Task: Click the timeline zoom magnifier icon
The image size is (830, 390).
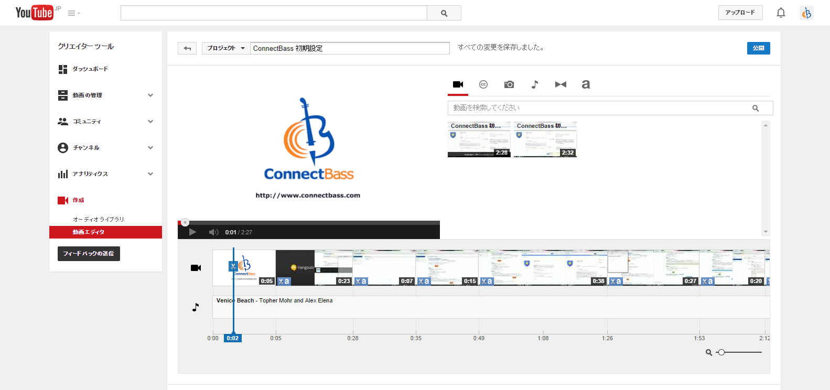Action: click(x=709, y=353)
